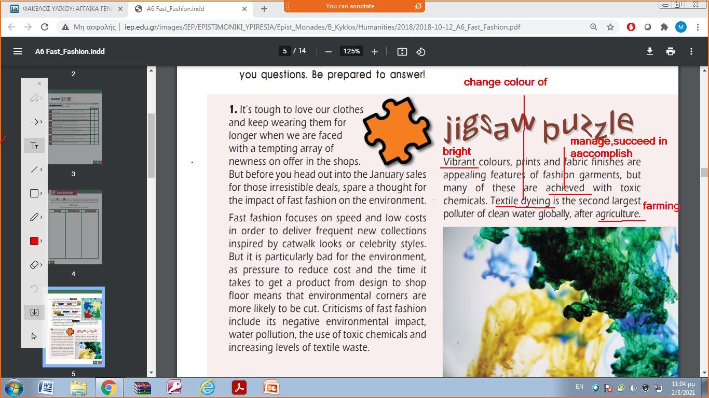The image size is (709, 398).
Task: Open the PDF viewer more actions menu
Action: (691, 51)
